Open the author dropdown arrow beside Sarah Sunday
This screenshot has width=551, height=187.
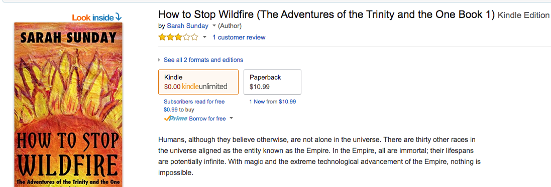(214, 26)
